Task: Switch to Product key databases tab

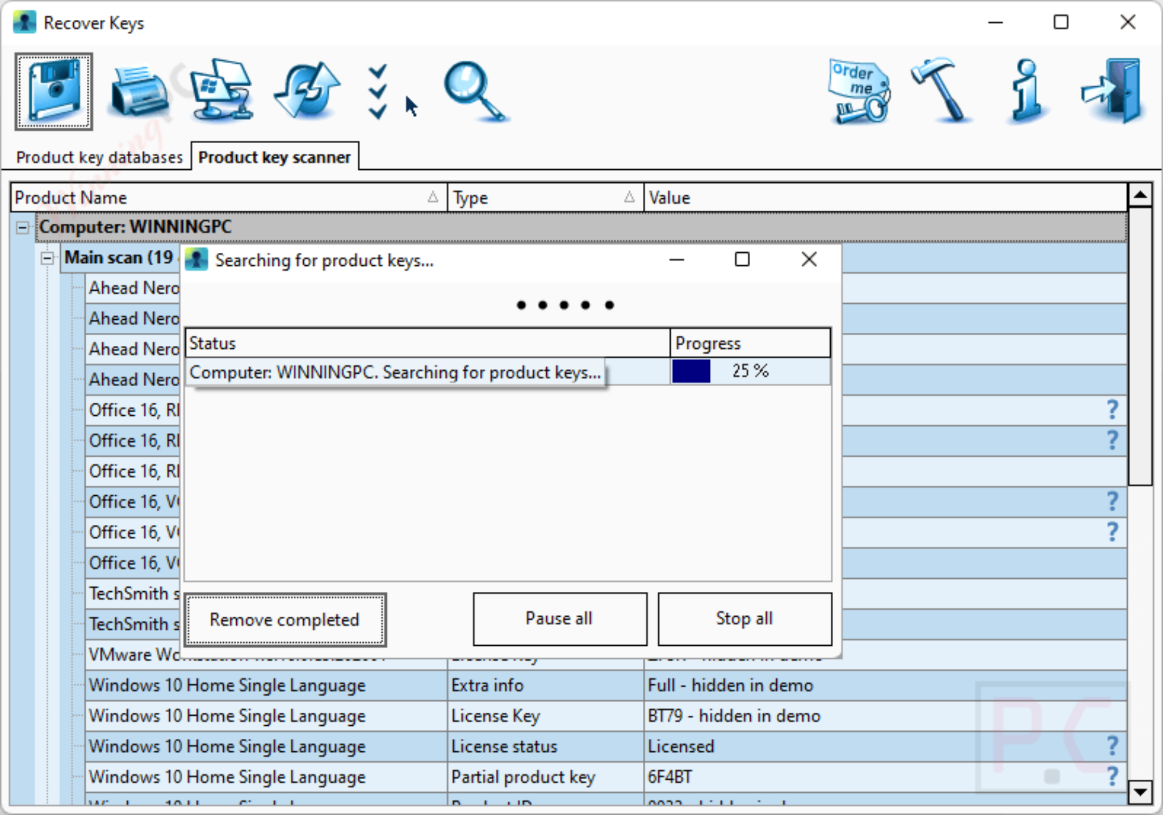Action: click(99, 157)
